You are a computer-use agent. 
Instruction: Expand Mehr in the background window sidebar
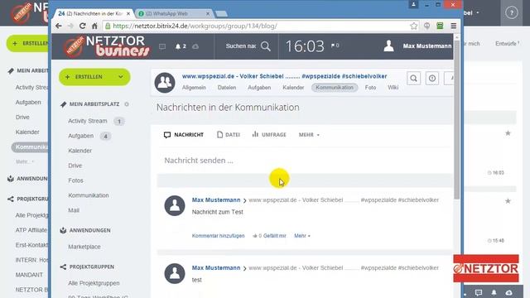tap(25, 162)
